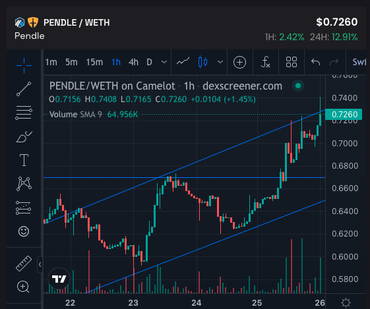Click the 0.7000 price axis label
Screen dimensions: 370x309
pos(344,144)
